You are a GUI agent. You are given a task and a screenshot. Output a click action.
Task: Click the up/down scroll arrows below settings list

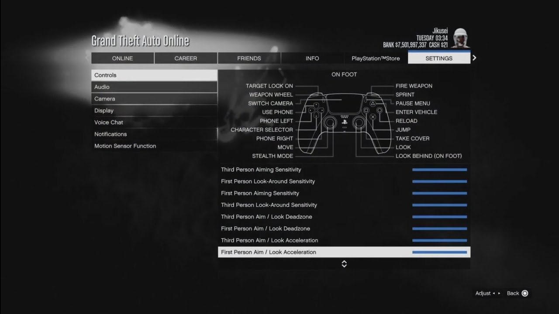344,263
